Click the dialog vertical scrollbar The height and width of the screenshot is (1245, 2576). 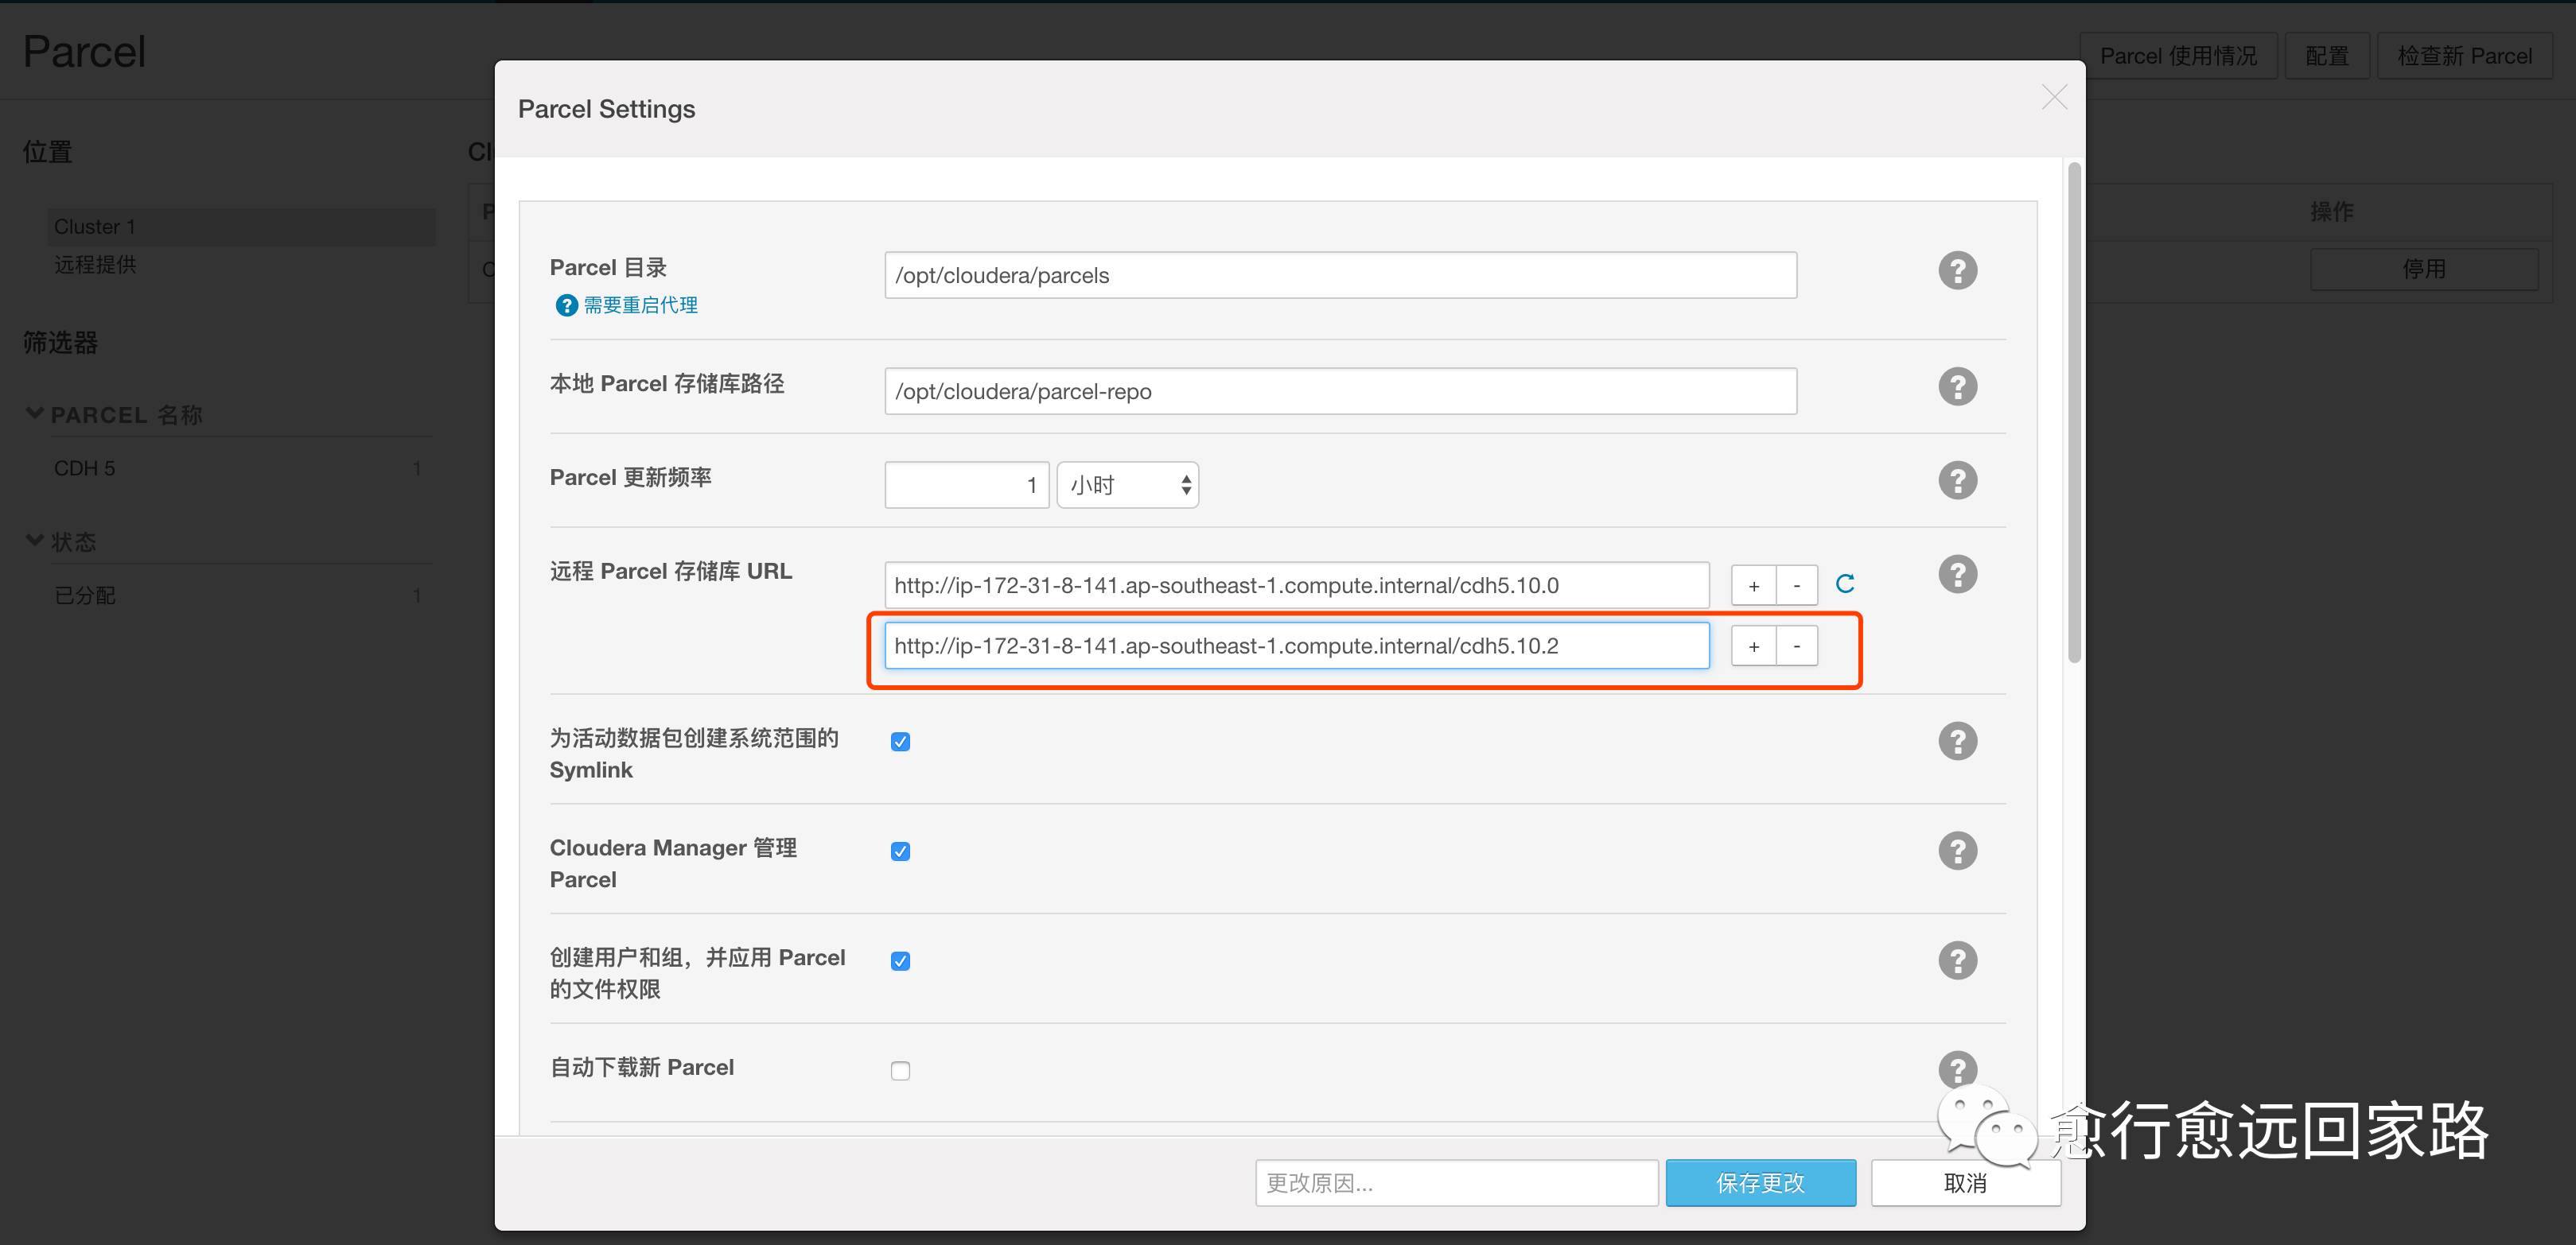[x=2074, y=412]
